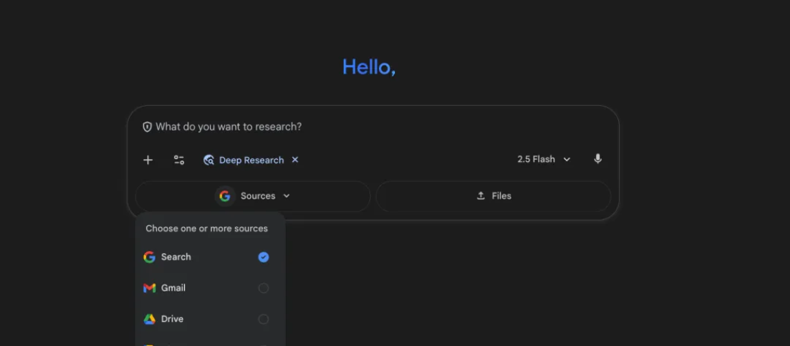Click the microphone voice input icon
Screen dimensions: 790x346
tap(597, 159)
